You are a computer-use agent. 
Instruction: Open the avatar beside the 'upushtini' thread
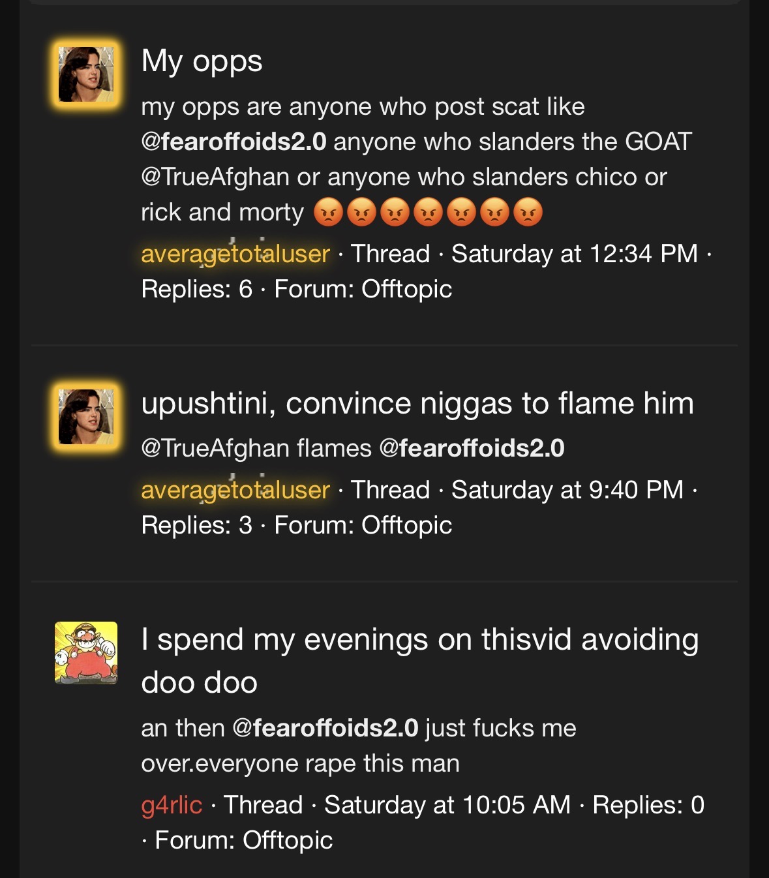[x=86, y=417]
